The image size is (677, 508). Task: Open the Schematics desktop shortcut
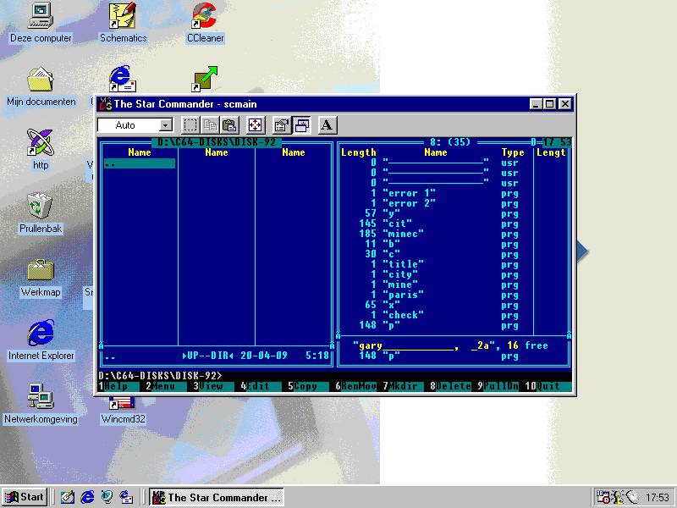(123, 23)
